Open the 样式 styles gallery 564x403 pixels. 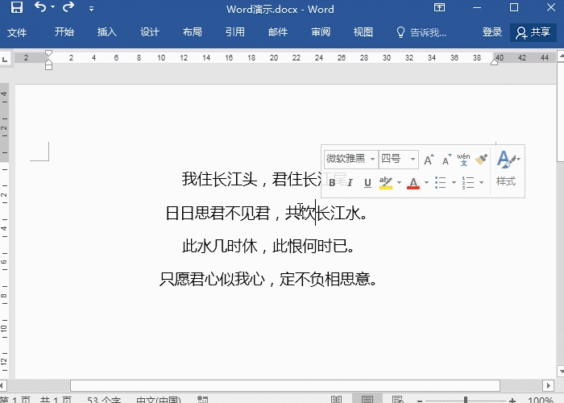507,169
